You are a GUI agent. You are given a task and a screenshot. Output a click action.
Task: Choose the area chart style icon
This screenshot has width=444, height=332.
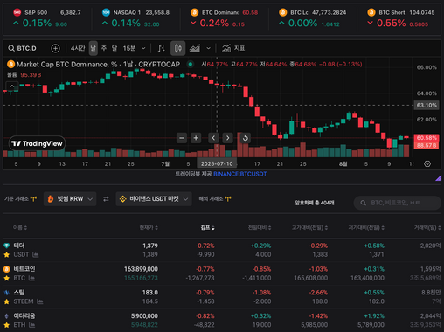point(195,48)
